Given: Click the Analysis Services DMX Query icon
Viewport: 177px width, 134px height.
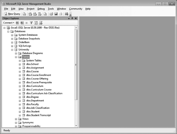Looking at the screenshot, I should [35, 14].
